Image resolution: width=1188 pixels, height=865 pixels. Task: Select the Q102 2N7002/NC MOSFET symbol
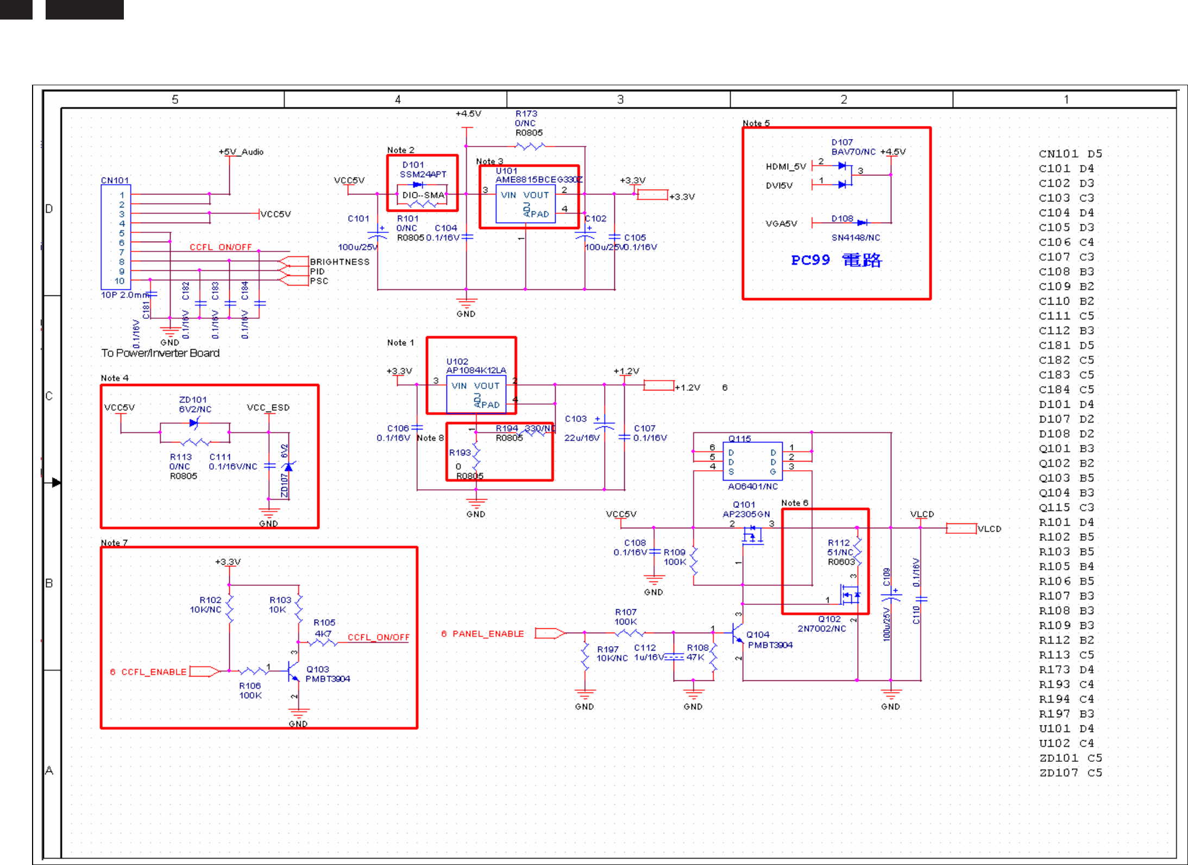pyautogui.click(x=850, y=595)
